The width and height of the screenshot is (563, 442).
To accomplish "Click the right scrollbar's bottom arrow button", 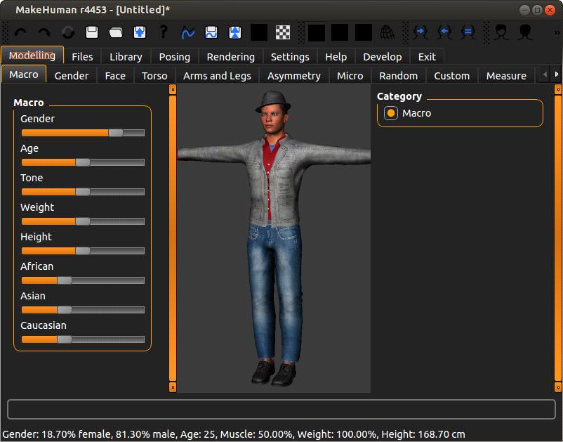I will [558, 387].
